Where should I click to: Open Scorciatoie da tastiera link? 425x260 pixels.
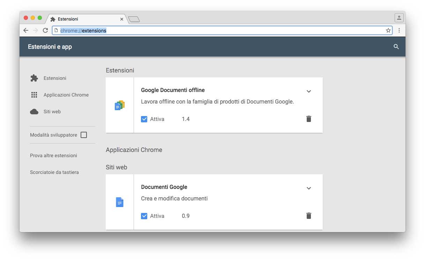pyautogui.click(x=54, y=172)
